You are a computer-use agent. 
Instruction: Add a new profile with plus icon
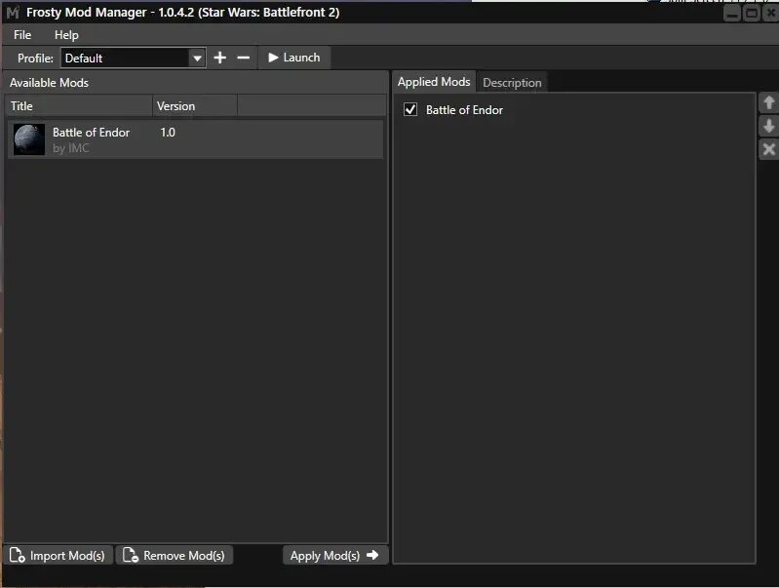click(219, 58)
